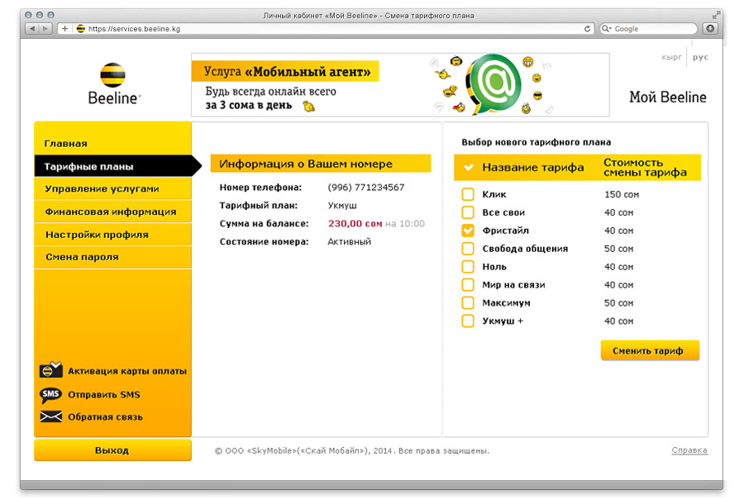The height and width of the screenshot is (504, 739).
Task: Tick the Максимум tariff checkbox
Action: (468, 302)
